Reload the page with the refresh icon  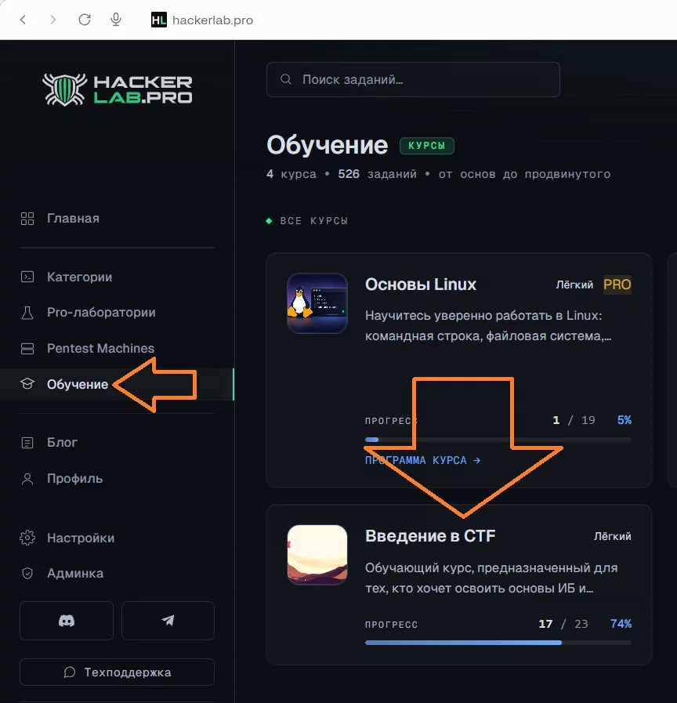[85, 20]
